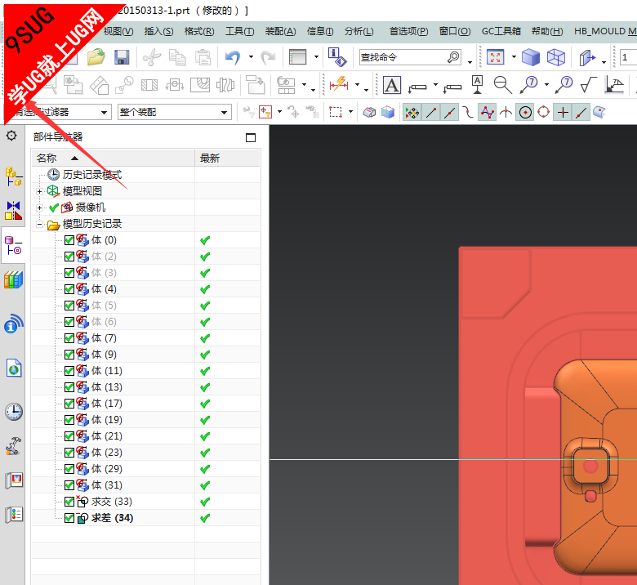Uncheck the 体 (4) feature checkbox
Image resolution: width=637 pixels, height=585 pixels.
pyautogui.click(x=69, y=289)
